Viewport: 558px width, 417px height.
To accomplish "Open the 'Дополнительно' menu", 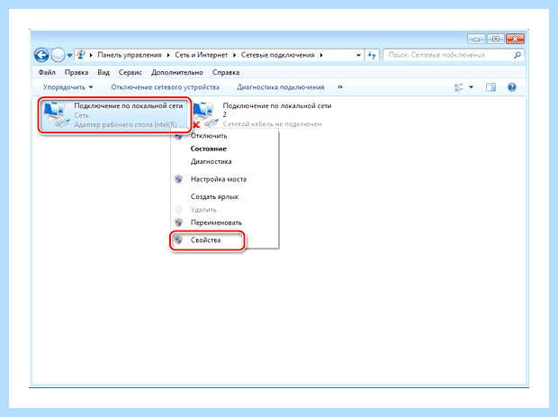I will pos(177,72).
